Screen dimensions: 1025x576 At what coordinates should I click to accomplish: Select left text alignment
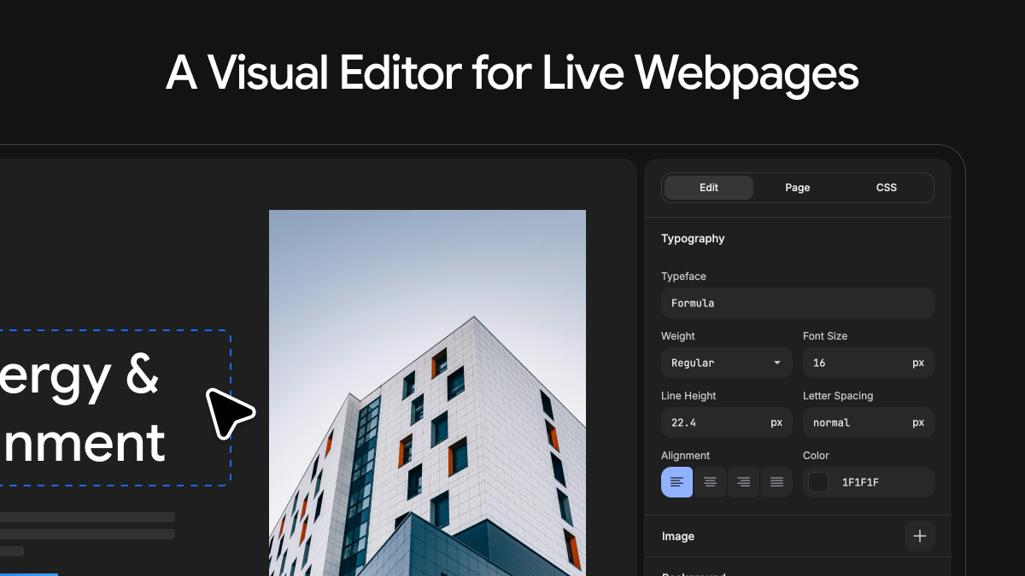pos(677,482)
